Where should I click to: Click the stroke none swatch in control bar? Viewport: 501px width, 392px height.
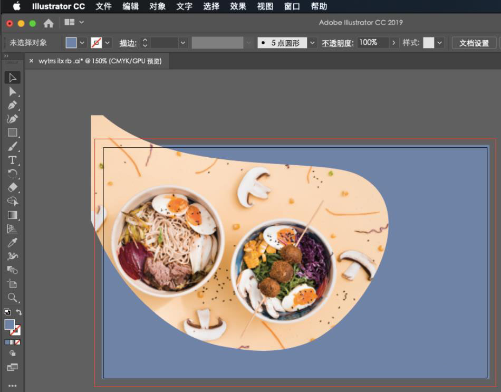[x=96, y=43]
